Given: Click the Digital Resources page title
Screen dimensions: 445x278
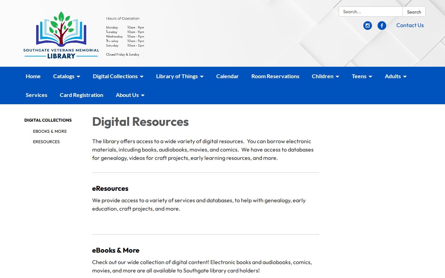Looking at the screenshot, I should point(140,122).
